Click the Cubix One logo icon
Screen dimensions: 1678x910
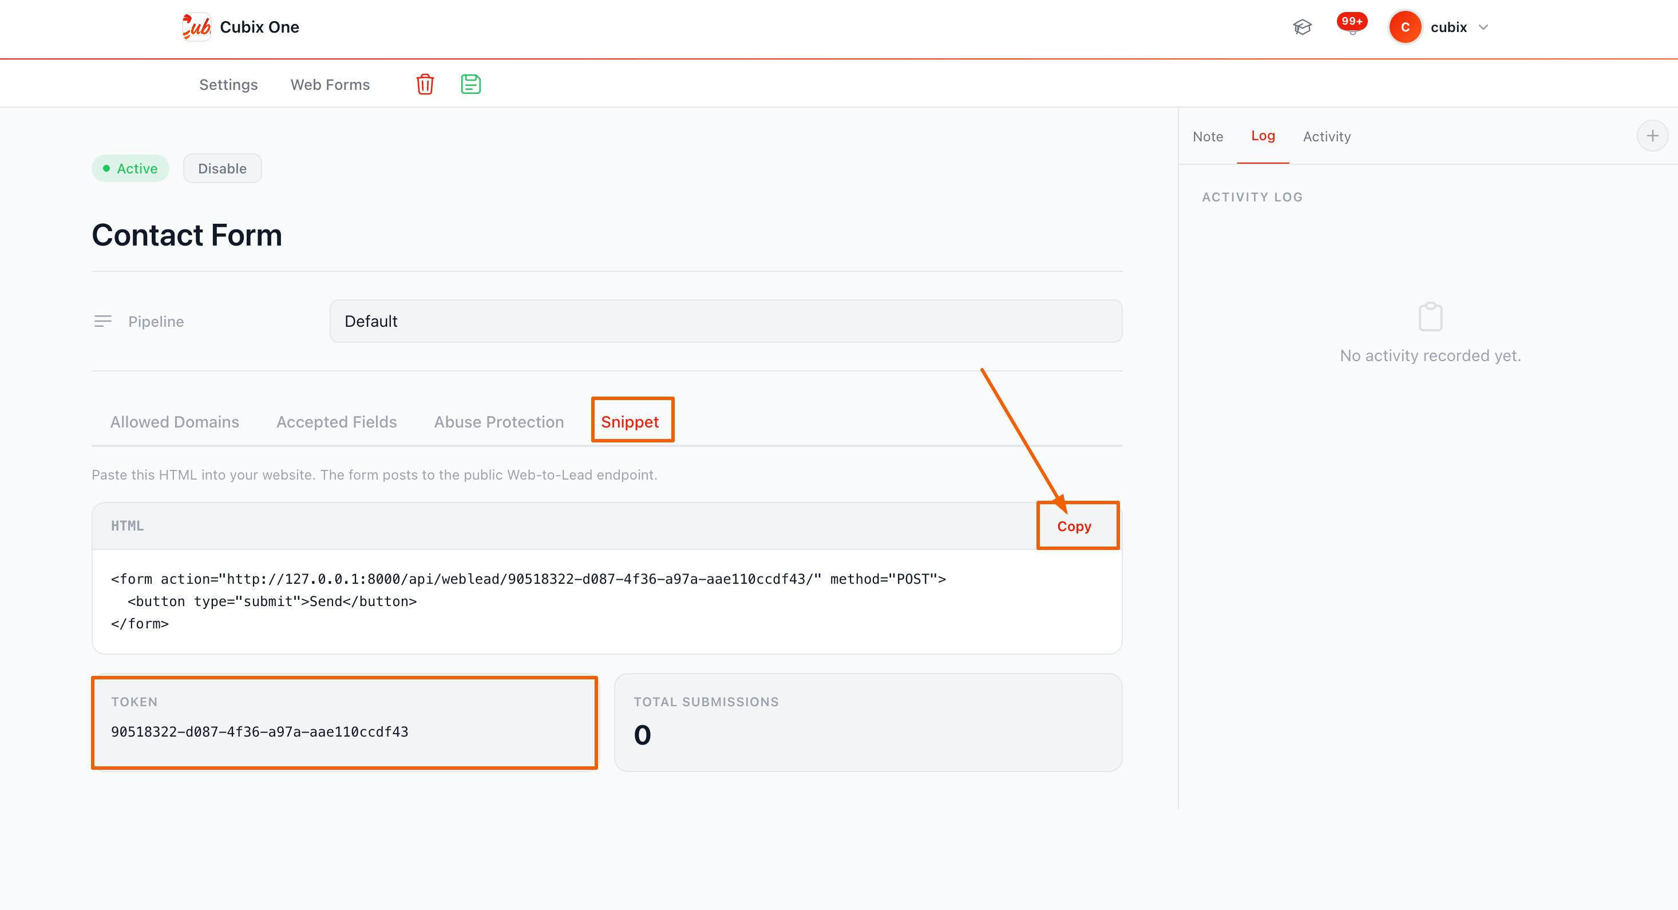(x=196, y=27)
